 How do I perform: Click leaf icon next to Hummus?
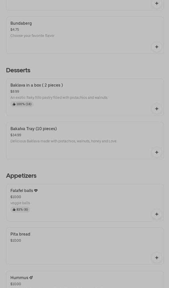(x=31, y=278)
